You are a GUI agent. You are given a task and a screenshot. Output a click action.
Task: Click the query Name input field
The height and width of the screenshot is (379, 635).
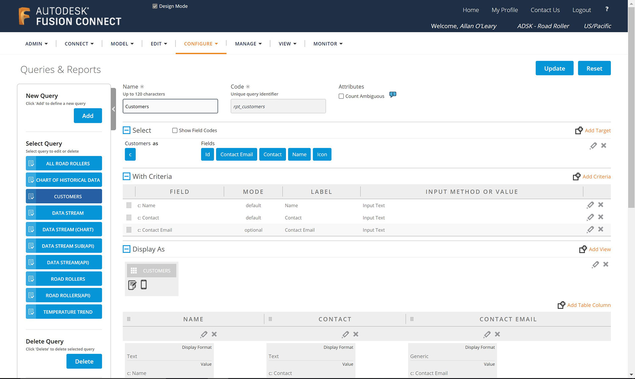click(x=170, y=106)
